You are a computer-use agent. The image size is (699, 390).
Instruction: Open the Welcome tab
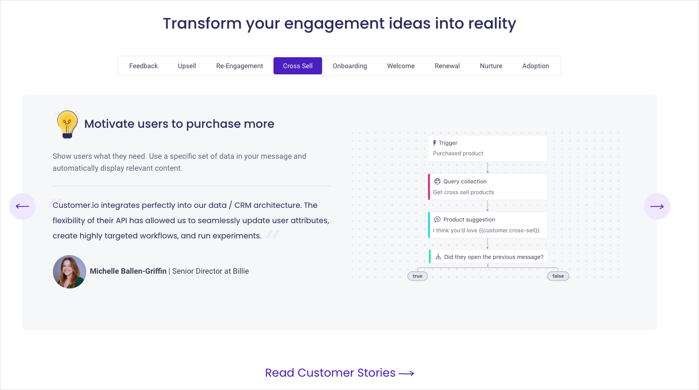[401, 66]
